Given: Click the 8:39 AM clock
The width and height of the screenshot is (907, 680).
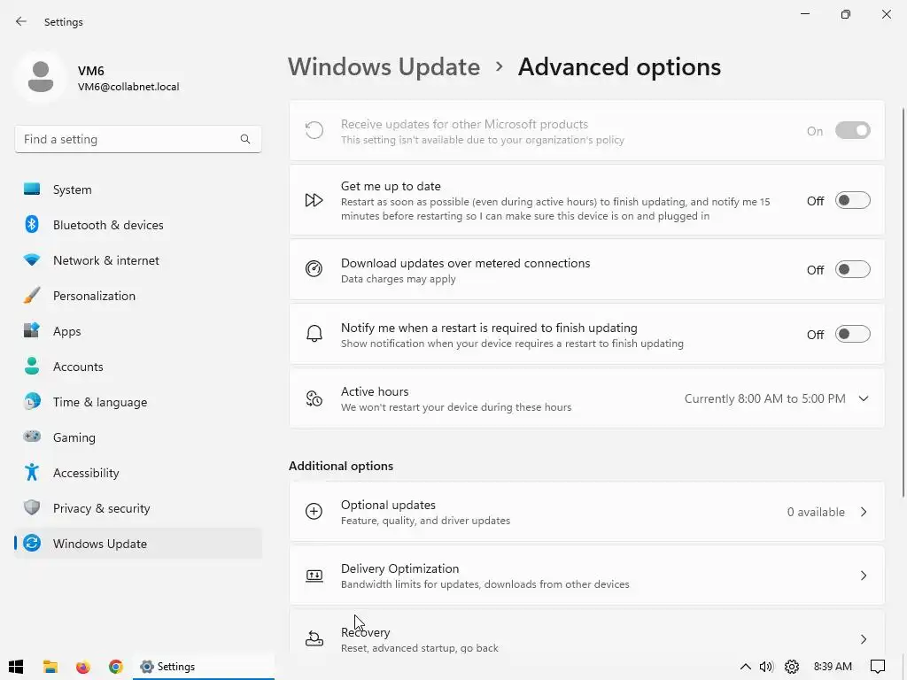Looking at the screenshot, I should point(833,667).
